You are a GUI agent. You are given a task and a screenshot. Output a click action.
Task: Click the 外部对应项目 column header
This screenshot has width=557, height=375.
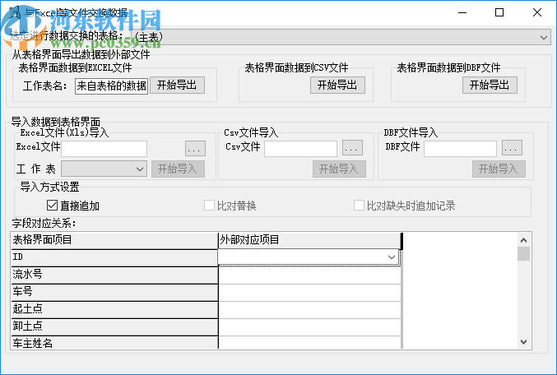pyautogui.click(x=309, y=240)
